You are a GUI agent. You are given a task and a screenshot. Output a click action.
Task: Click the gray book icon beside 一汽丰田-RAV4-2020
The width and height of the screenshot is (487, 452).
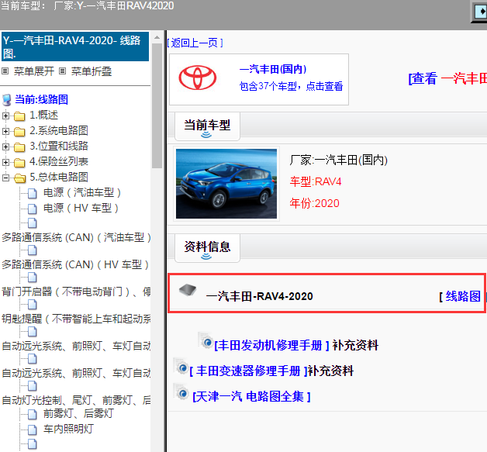(188, 290)
